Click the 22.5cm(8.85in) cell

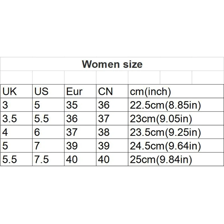point(176,105)
